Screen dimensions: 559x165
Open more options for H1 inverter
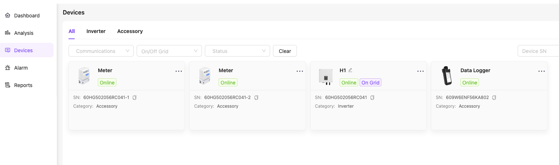click(421, 71)
